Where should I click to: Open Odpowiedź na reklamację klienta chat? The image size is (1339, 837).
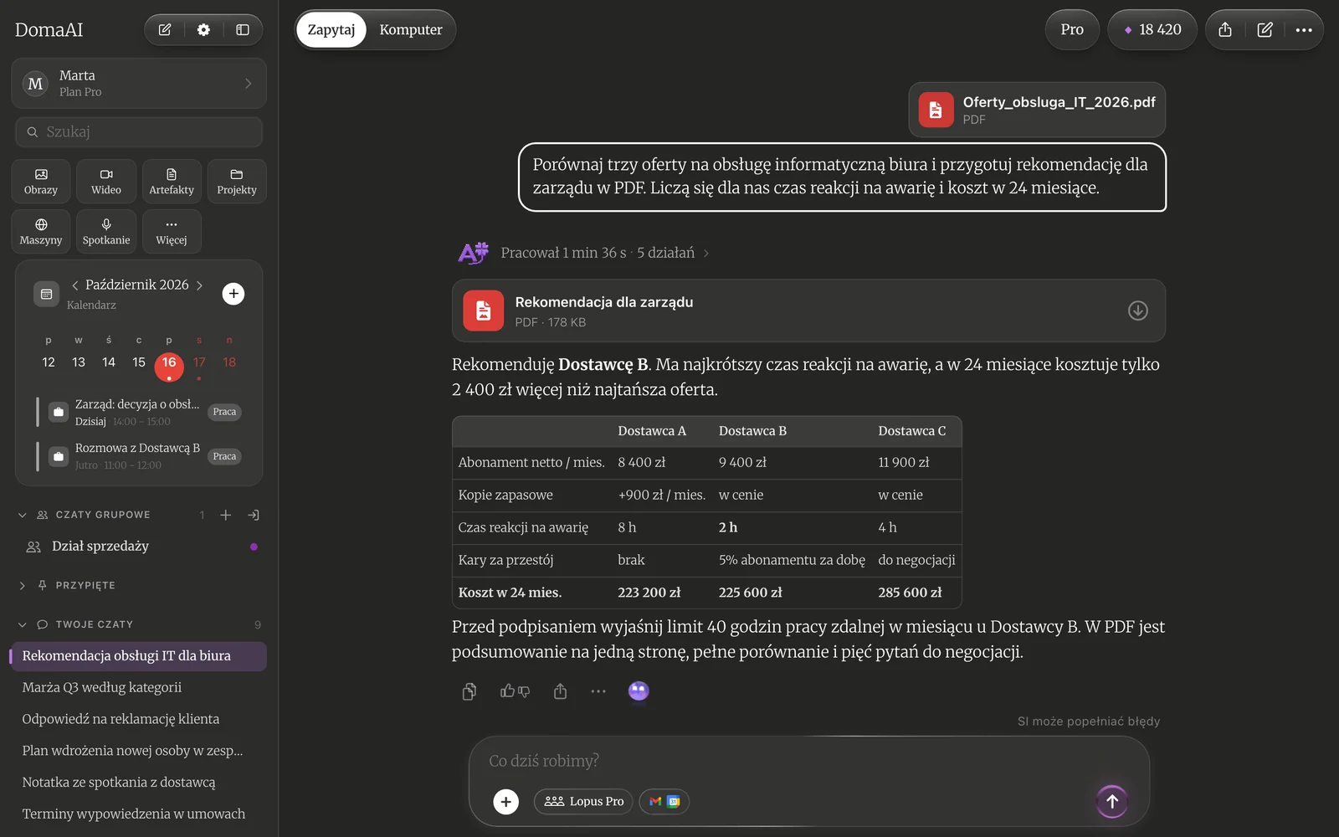[138, 720]
